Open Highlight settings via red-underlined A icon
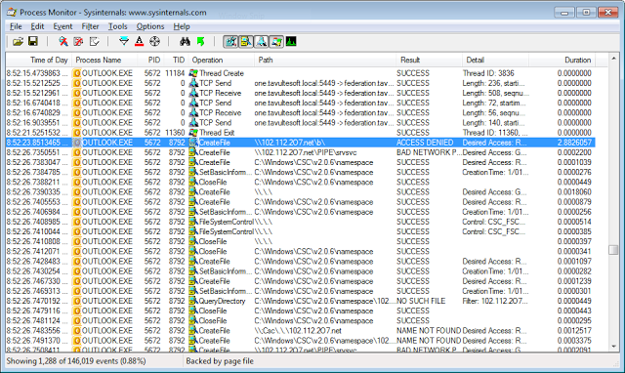 [x=139, y=41]
